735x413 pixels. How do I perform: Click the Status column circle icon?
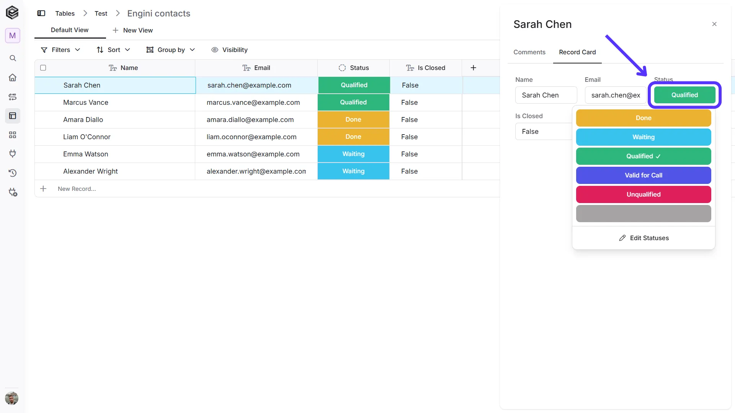[x=342, y=68]
